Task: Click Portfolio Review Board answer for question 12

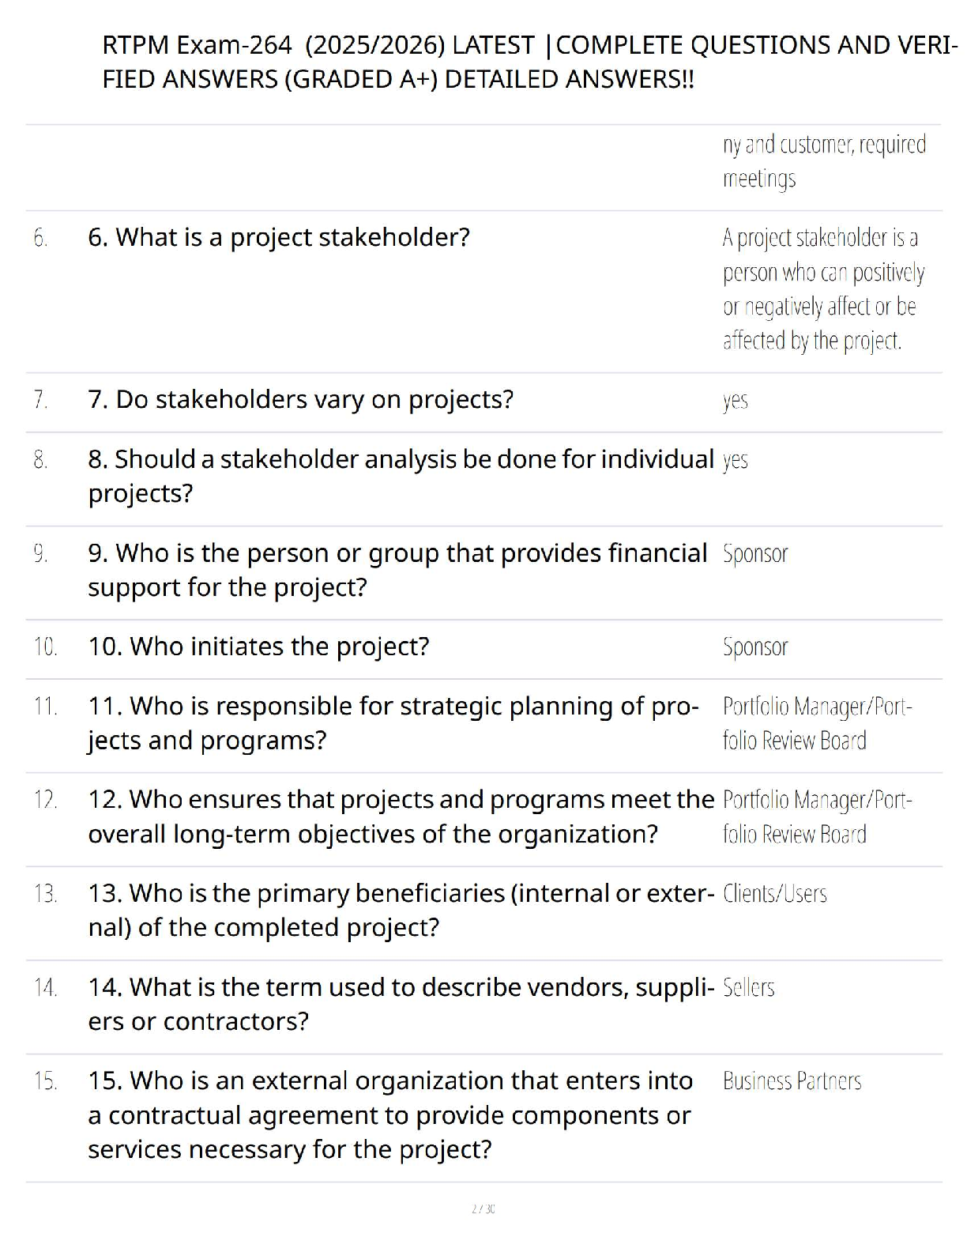Action: tap(818, 816)
